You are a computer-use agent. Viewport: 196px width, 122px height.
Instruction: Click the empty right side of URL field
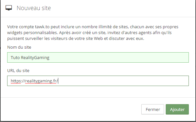(125, 81)
